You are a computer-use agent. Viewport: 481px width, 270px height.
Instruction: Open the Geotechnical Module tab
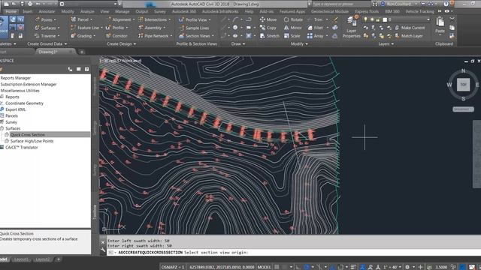pos(329,11)
